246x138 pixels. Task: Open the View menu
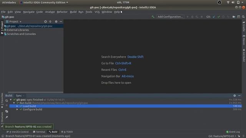(x=18, y=12)
